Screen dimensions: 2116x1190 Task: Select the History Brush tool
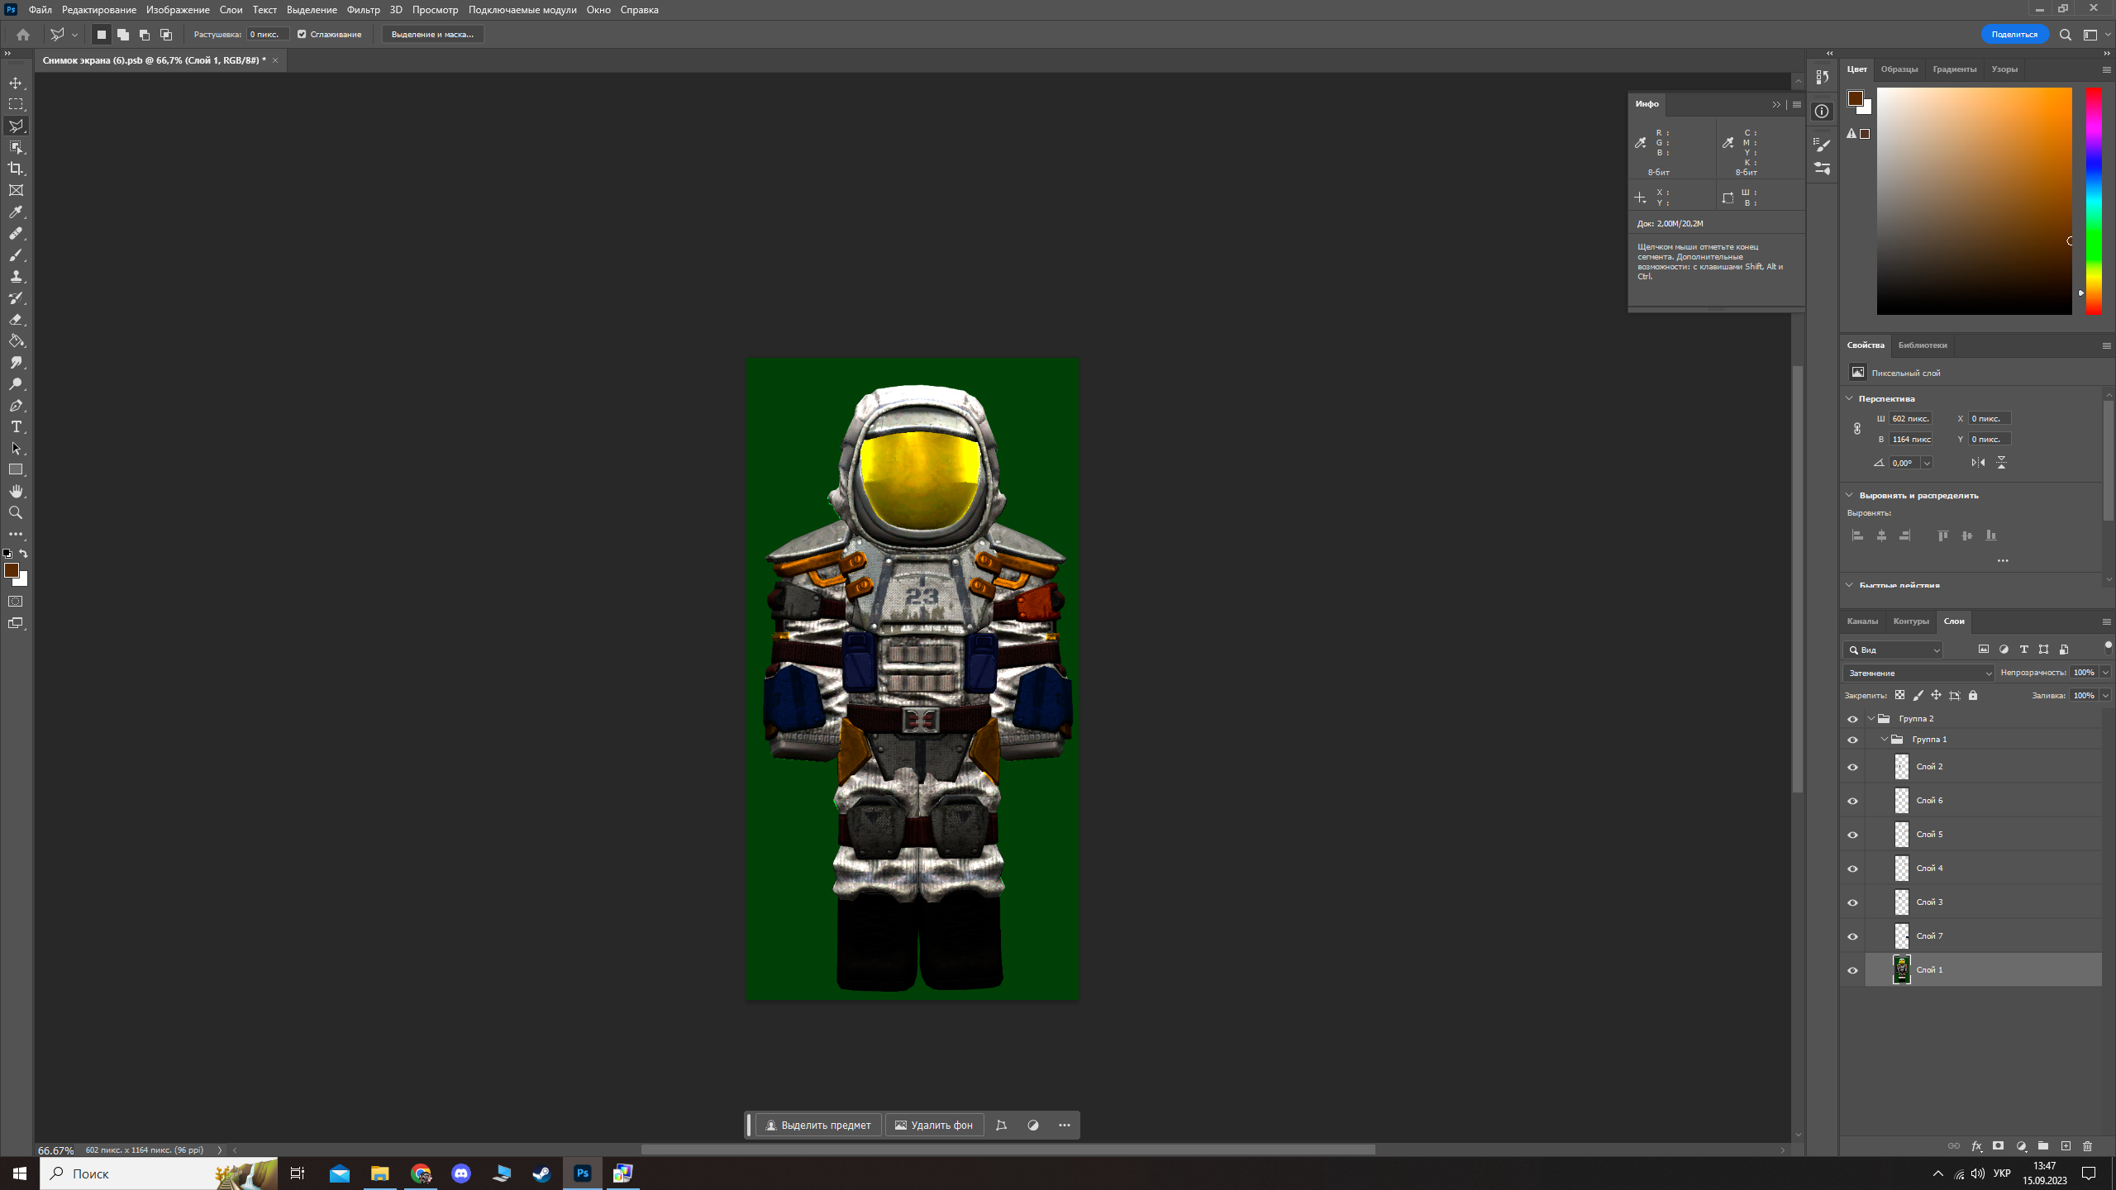point(16,298)
